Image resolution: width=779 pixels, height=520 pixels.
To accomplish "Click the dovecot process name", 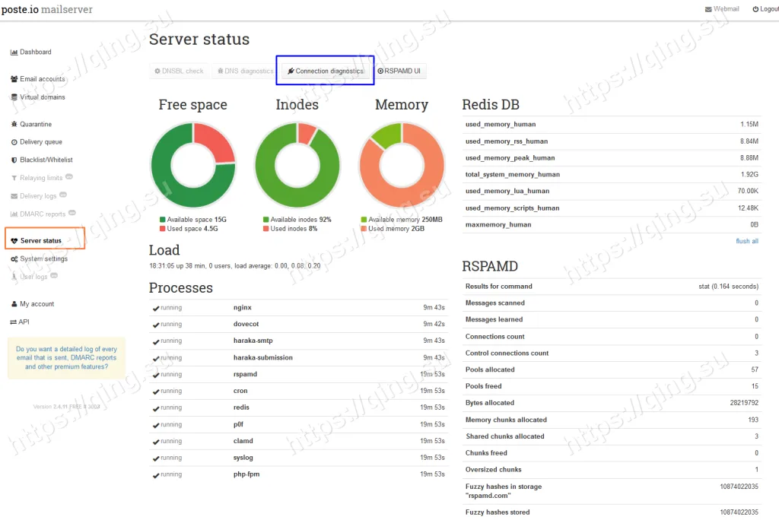I will (x=246, y=324).
